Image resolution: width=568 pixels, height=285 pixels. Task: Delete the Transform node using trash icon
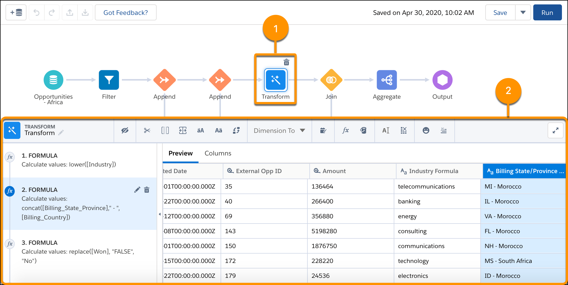pos(286,62)
